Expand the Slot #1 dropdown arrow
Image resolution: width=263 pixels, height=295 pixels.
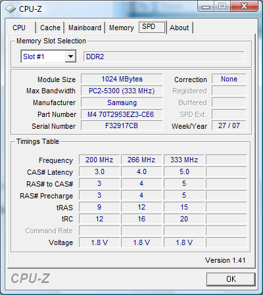(70, 57)
